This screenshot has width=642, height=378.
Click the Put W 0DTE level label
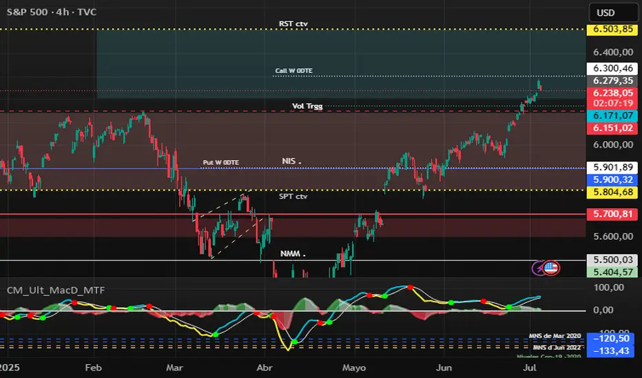pyautogui.click(x=220, y=162)
